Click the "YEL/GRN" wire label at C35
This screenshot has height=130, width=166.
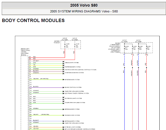(36, 128)
